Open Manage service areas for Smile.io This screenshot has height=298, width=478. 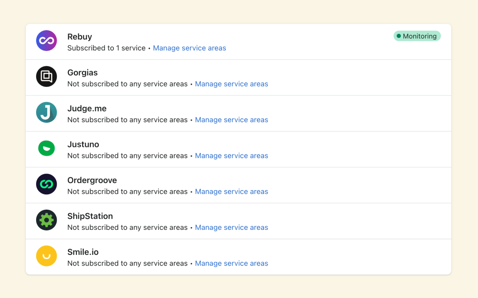[231, 263]
